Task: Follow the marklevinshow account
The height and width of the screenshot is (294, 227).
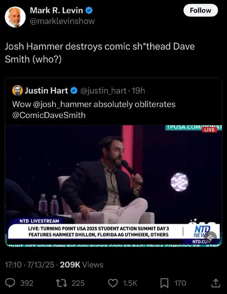Action: pos(201,10)
